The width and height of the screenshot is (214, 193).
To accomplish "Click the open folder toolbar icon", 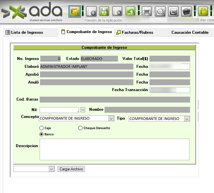I will click(75, 12).
